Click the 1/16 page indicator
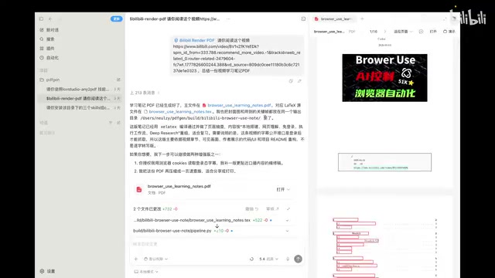495x278 pixels. (x=374, y=32)
